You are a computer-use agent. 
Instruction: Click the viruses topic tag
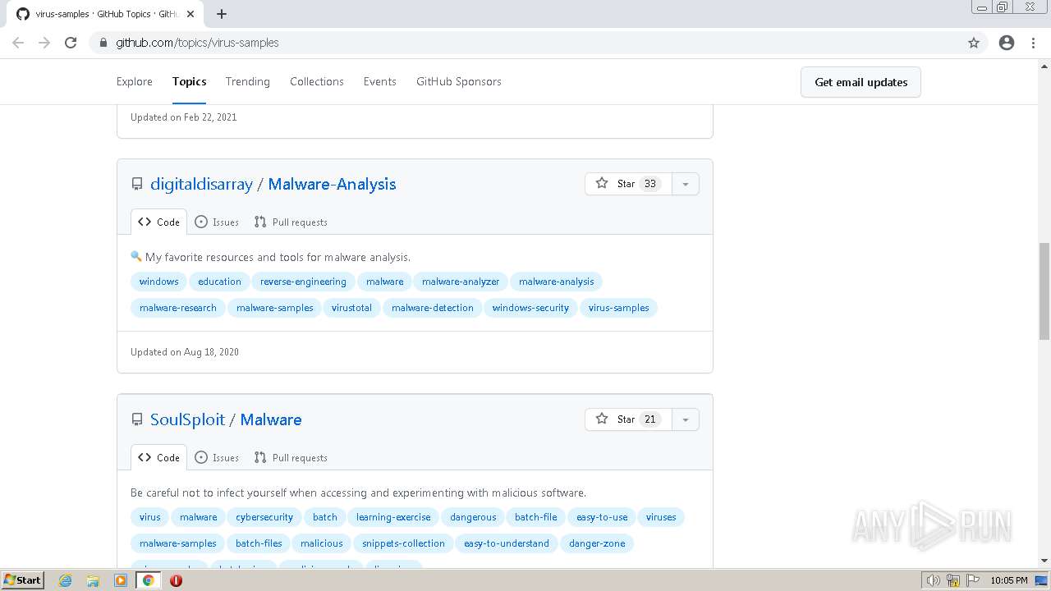coord(661,517)
